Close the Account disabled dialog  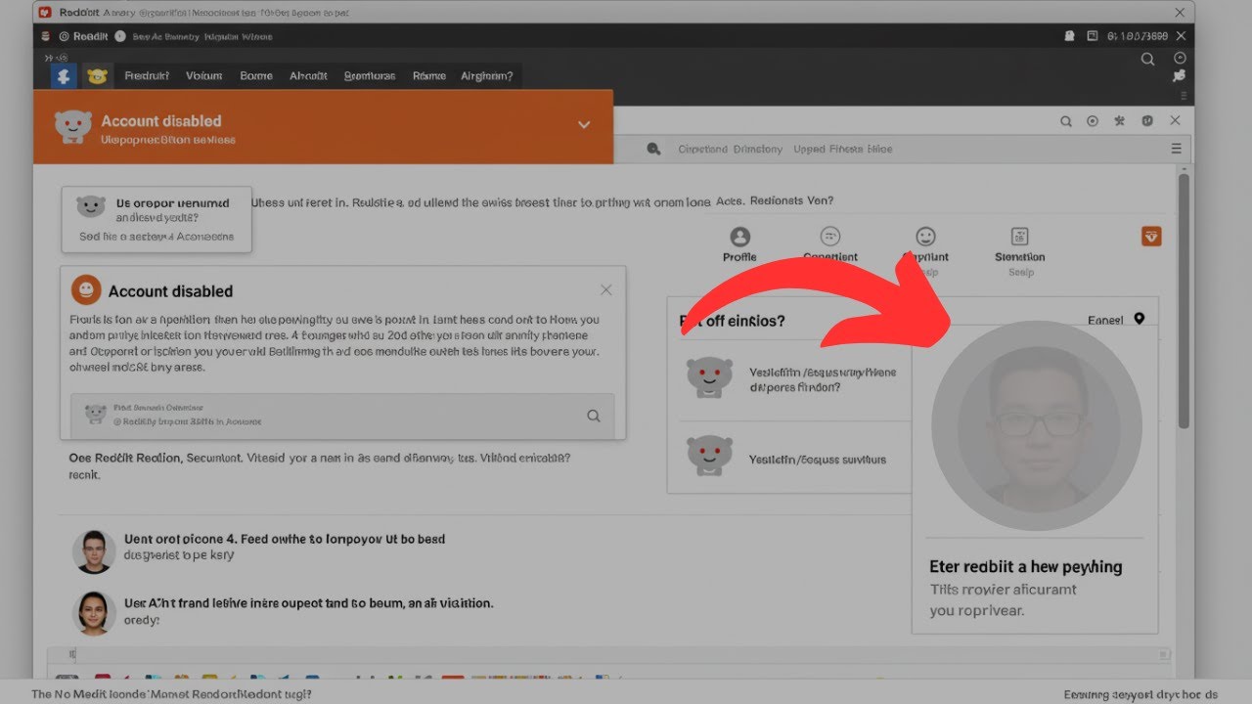click(x=606, y=289)
